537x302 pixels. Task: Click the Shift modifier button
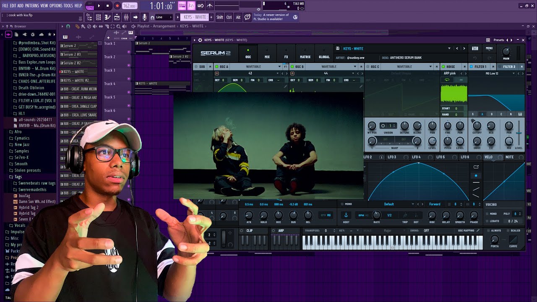tap(220, 17)
